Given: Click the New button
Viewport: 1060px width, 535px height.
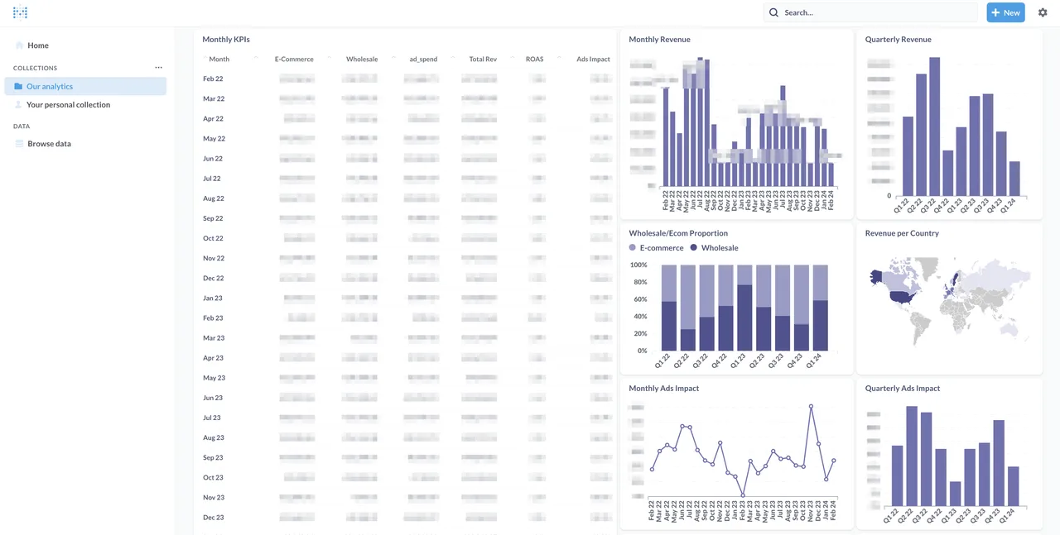Looking at the screenshot, I should click(x=1005, y=12).
